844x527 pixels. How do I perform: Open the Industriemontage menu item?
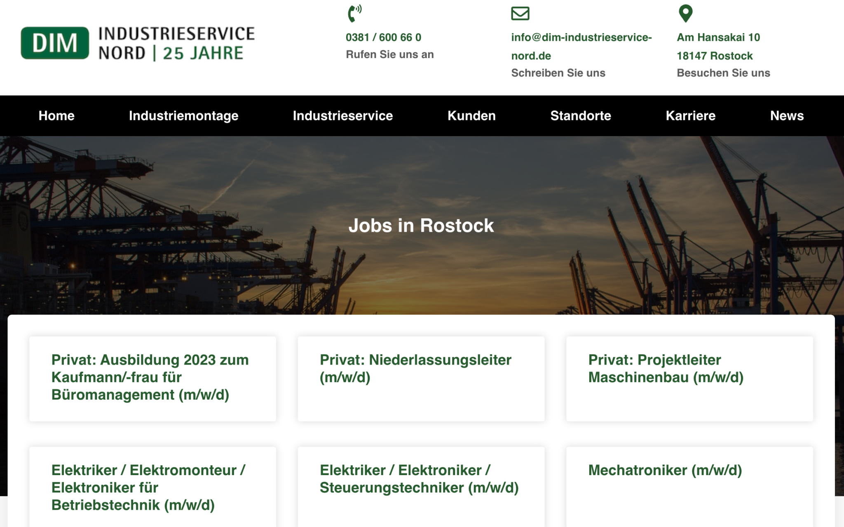tap(183, 116)
